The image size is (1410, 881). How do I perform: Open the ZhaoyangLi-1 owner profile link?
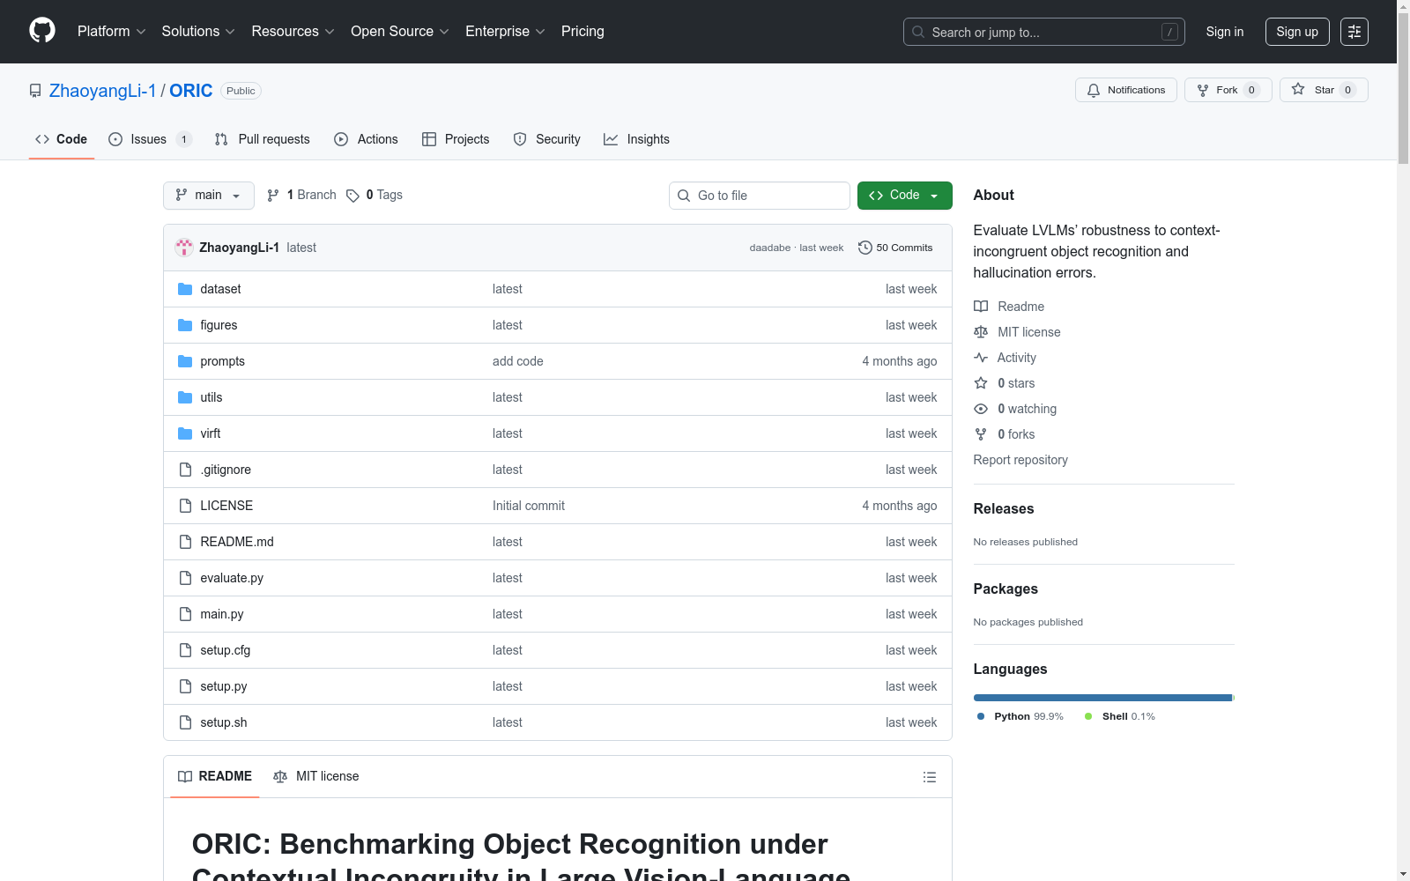102,91
